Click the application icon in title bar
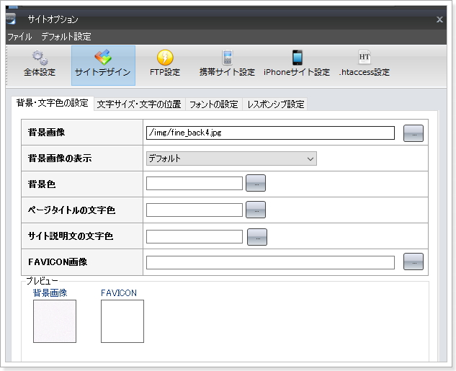Screen dimensions: 456x371 (11, 19)
